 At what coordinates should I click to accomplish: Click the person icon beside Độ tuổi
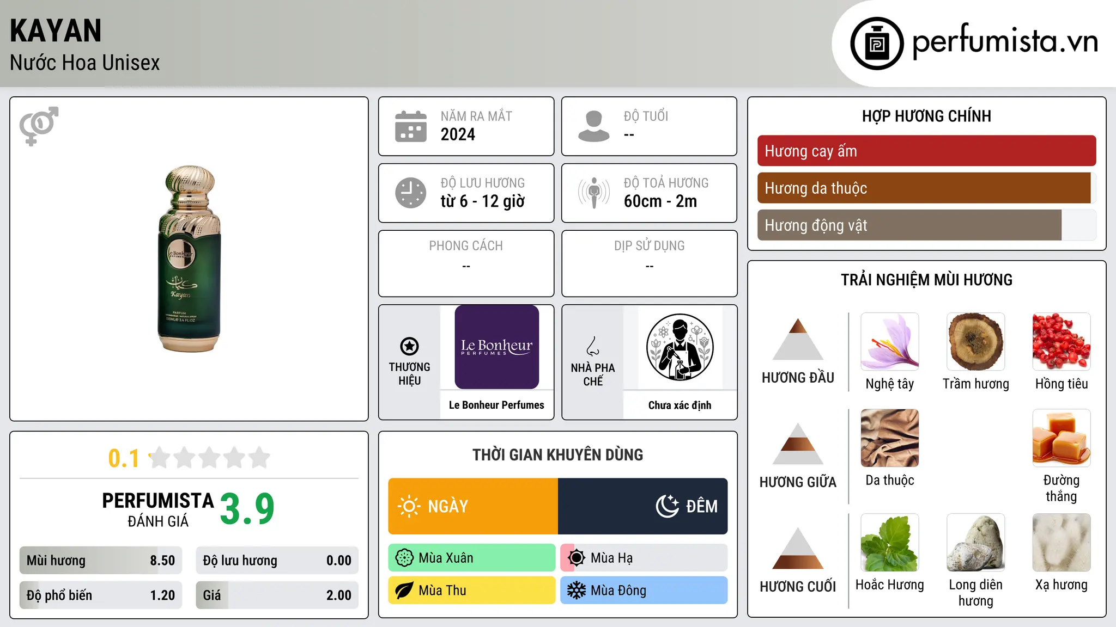pyautogui.click(x=594, y=126)
